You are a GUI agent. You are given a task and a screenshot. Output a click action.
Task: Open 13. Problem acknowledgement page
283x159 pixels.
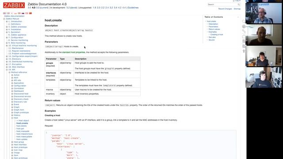click(23, 54)
